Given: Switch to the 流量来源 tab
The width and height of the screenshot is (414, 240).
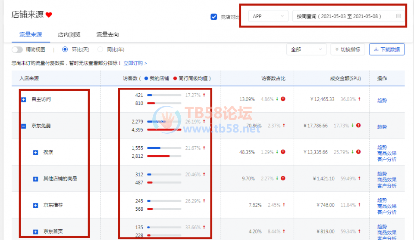Looking at the screenshot, I should click(x=31, y=34).
